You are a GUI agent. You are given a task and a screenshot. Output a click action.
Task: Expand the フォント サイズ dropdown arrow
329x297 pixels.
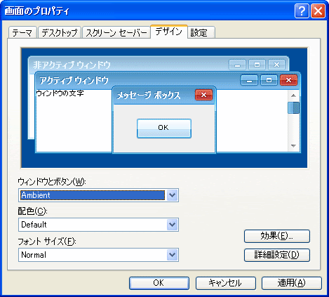pos(173,255)
